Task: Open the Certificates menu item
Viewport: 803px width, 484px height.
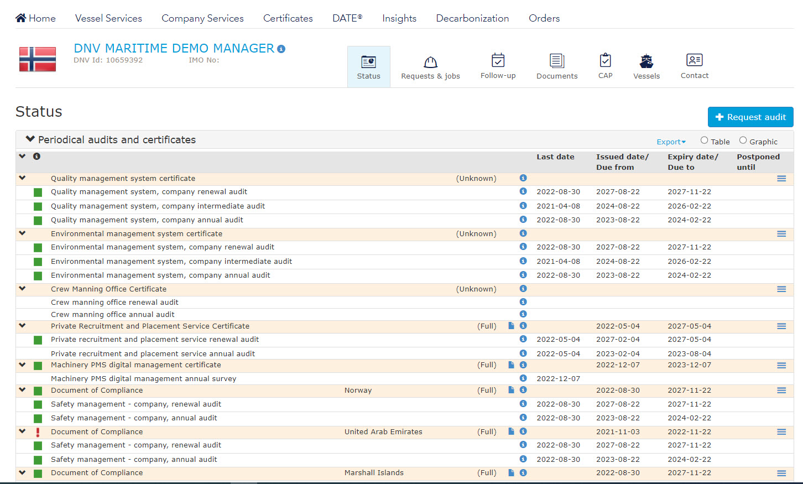Action: pos(288,18)
